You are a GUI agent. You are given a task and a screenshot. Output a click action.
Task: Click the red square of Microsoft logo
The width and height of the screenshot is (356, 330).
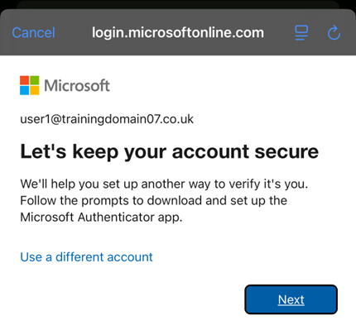[x=25, y=80]
